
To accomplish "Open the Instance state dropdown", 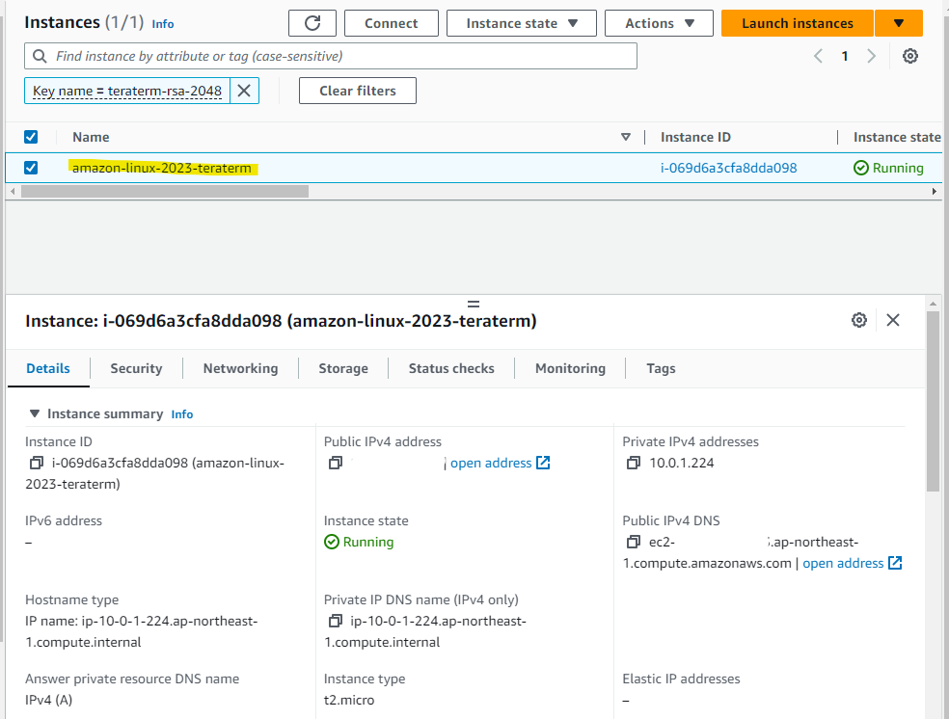I will [521, 22].
